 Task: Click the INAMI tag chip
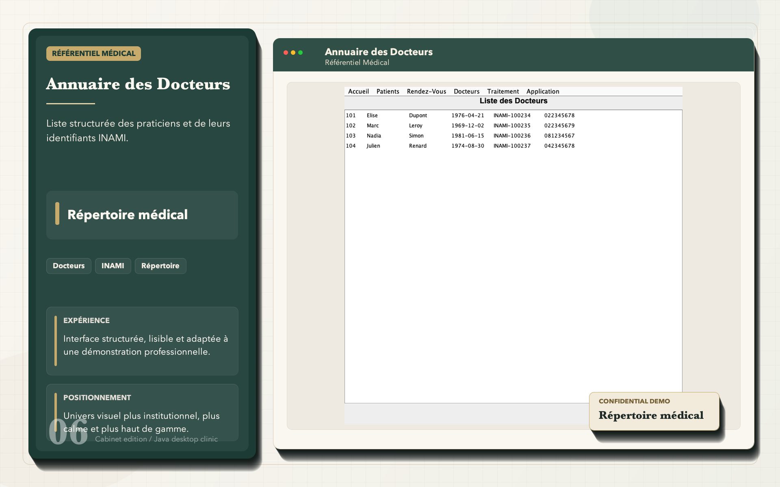(113, 266)
